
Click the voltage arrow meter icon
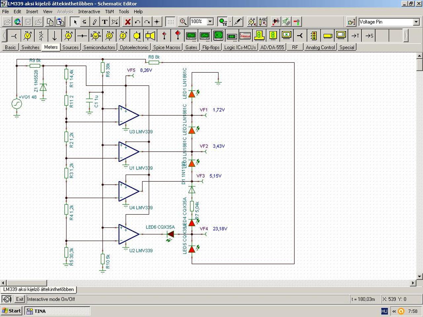(55, 35)
